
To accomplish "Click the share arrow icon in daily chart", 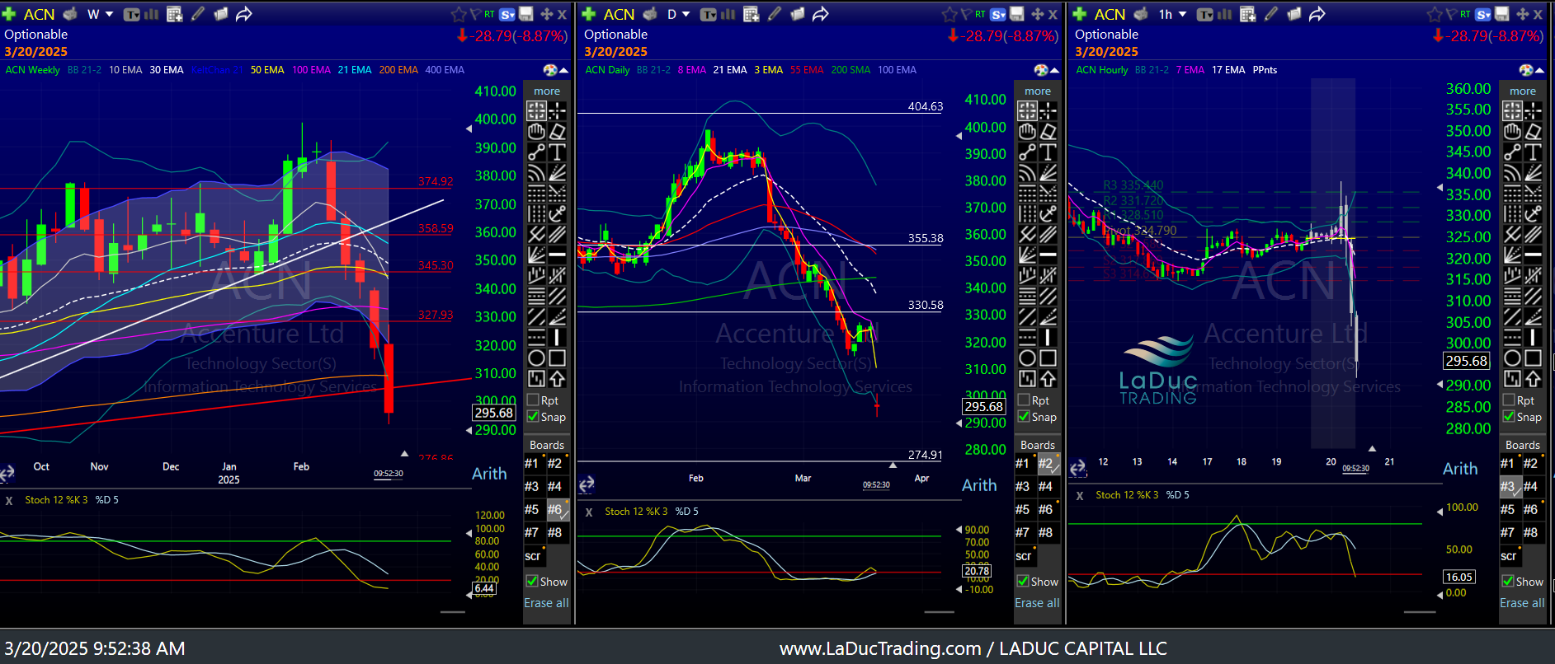I will tap(821, 14).
